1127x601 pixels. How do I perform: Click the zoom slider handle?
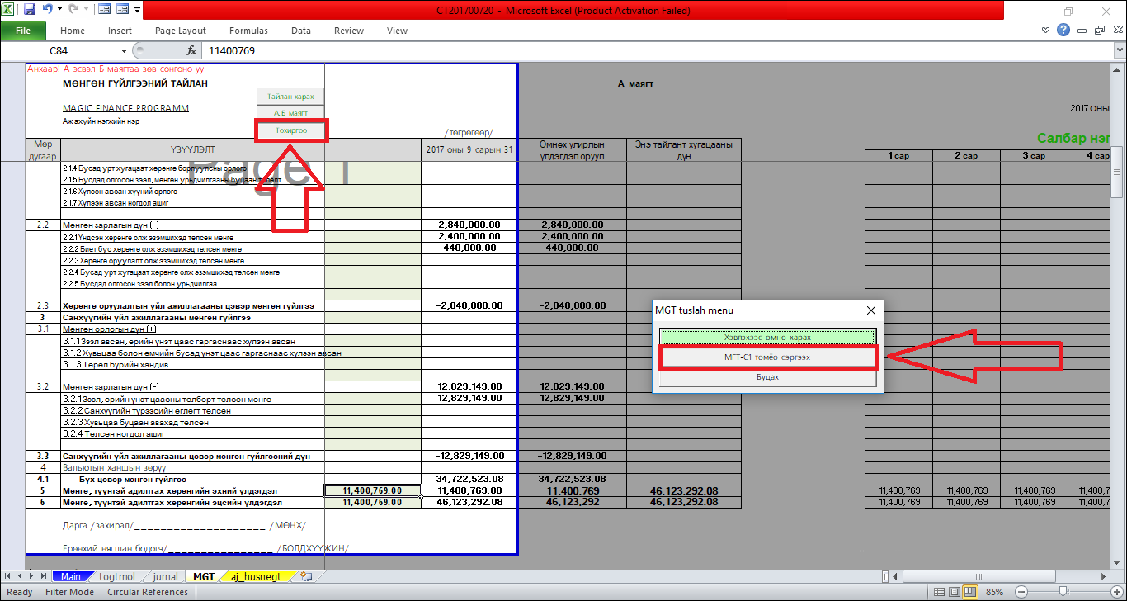point(1063,592)
